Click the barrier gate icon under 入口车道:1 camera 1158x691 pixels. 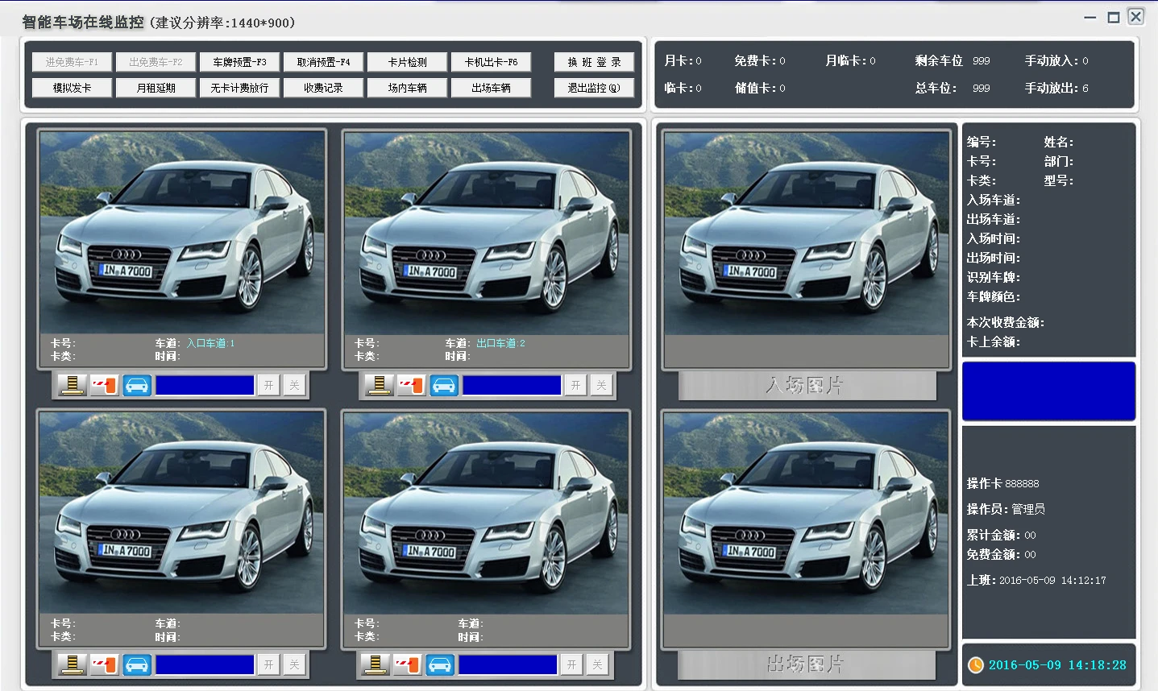[x=105, y=385]
